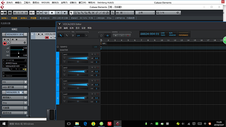Toggle monitor button in inspector
This screenshot has width=226, height=127.
pyautogui.click(x=9, y=43)
